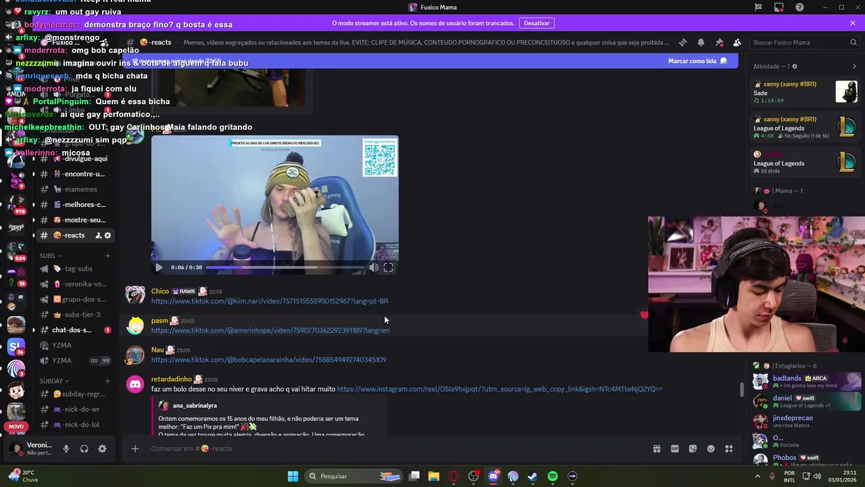Viewport: 865px width, 487px height.
Task: Click the badlands member in list
Action: tap(804, 381)
